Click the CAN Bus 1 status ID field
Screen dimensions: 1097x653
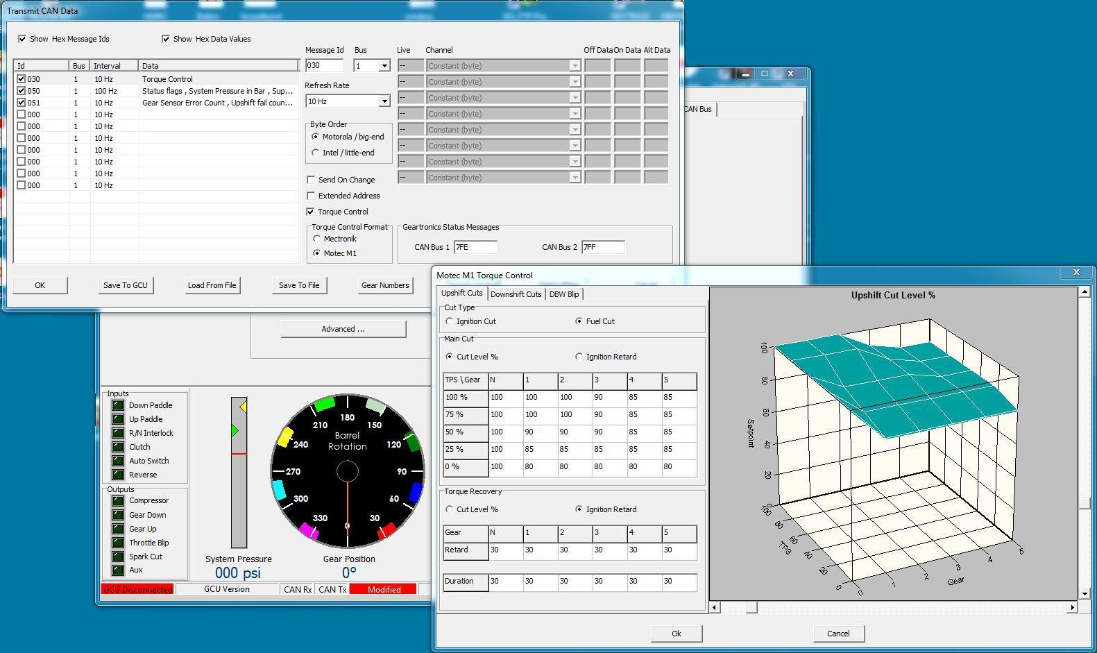(x=475, y=247)
